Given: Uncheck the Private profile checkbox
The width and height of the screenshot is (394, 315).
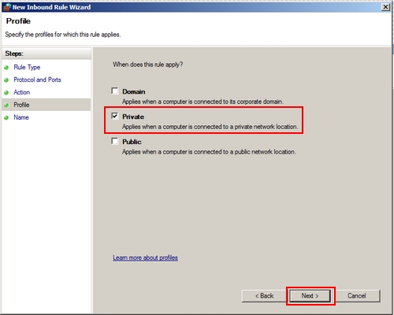Looking at the screenshot, I should 115,116.
